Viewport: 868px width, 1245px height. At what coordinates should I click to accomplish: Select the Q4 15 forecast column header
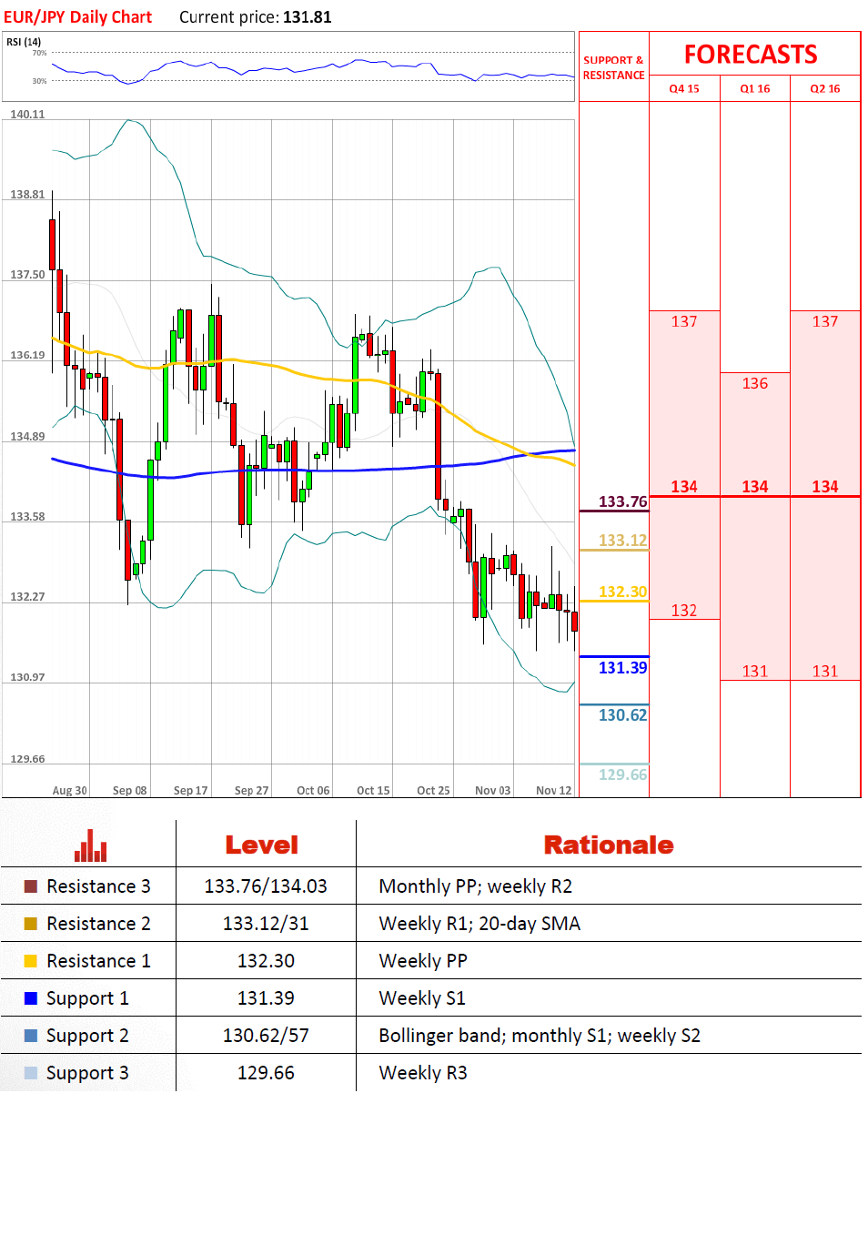point(684,88)
